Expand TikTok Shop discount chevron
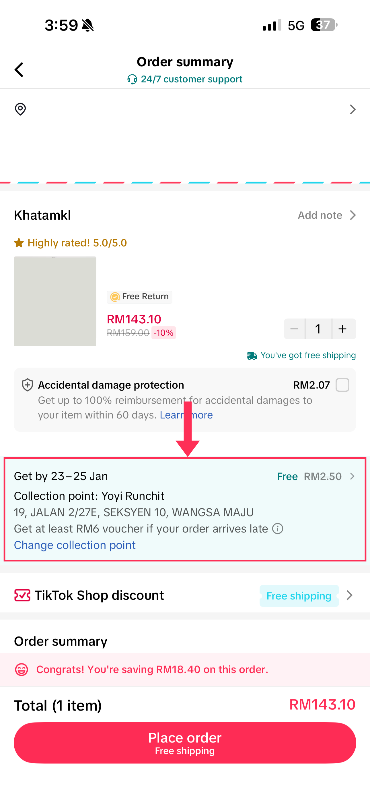This screenshot has height=803, width=370. pyautogui.click(x=349, y=595)
